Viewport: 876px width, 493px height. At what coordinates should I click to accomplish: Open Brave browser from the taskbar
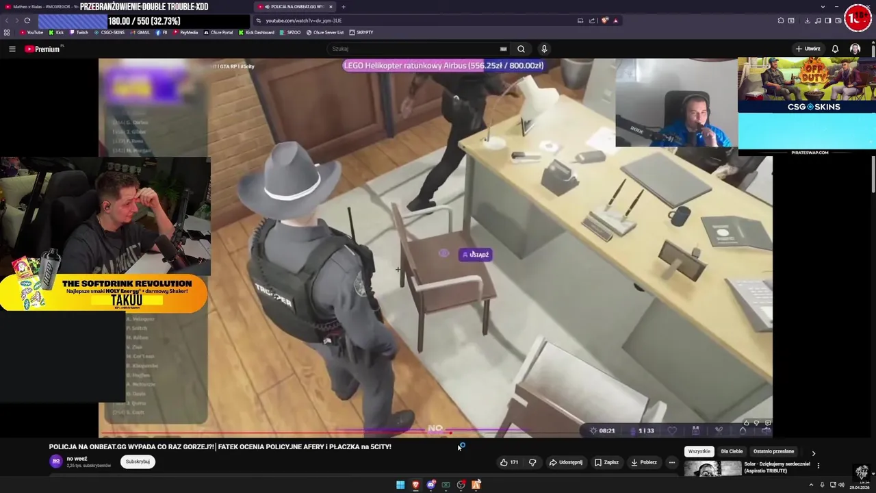tap(415, 485)
